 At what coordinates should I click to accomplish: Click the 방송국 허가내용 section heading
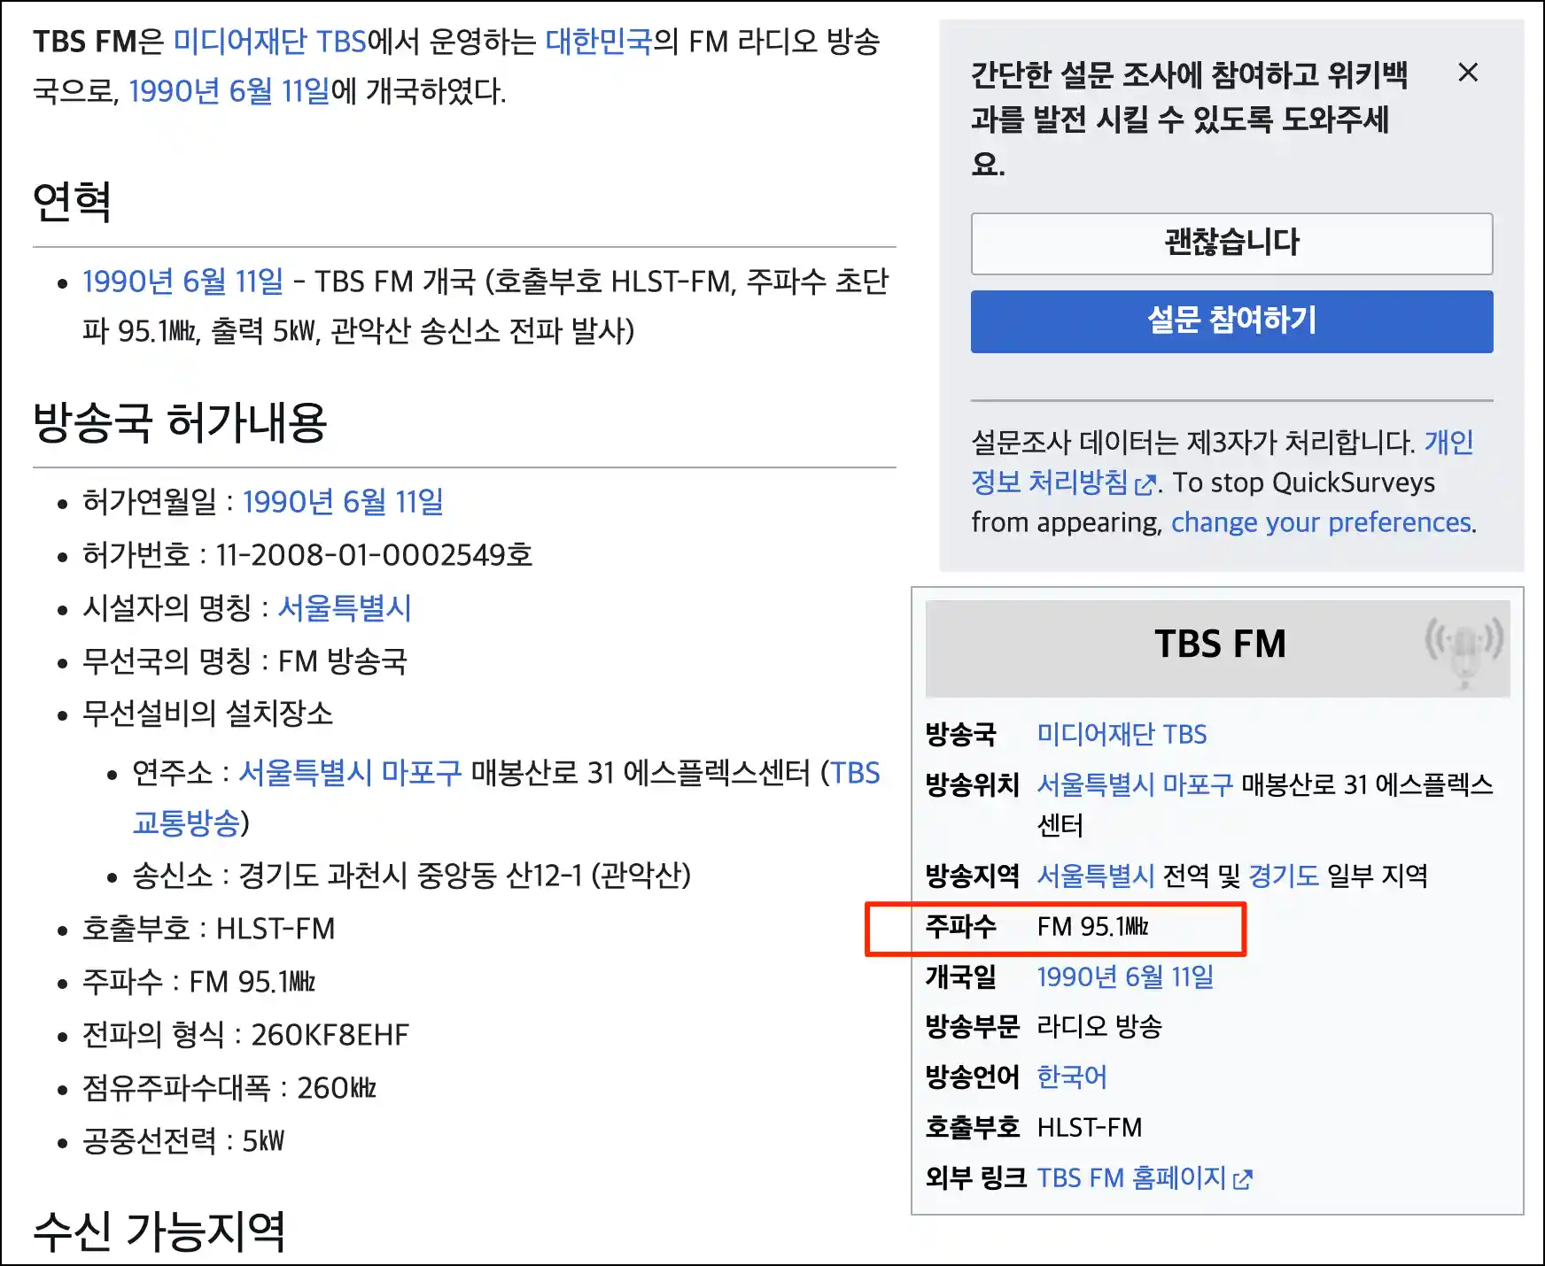click(180, 422)
